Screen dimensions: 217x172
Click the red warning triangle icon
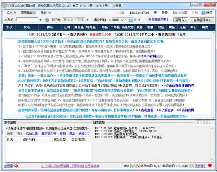tap(137, 165)
